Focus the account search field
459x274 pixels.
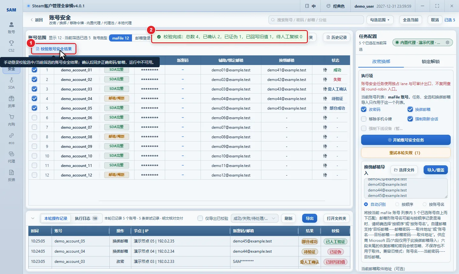point(316,20)
